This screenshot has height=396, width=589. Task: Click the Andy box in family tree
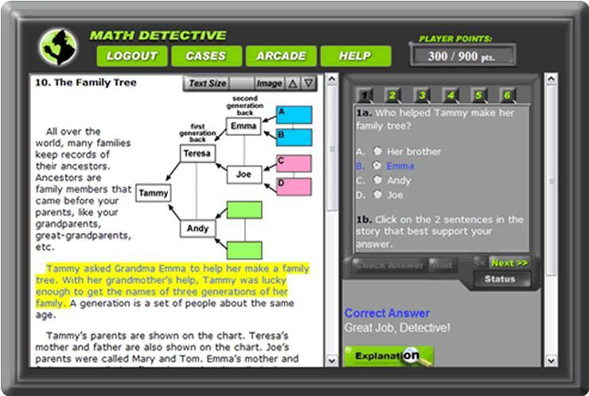click(198, 228)
